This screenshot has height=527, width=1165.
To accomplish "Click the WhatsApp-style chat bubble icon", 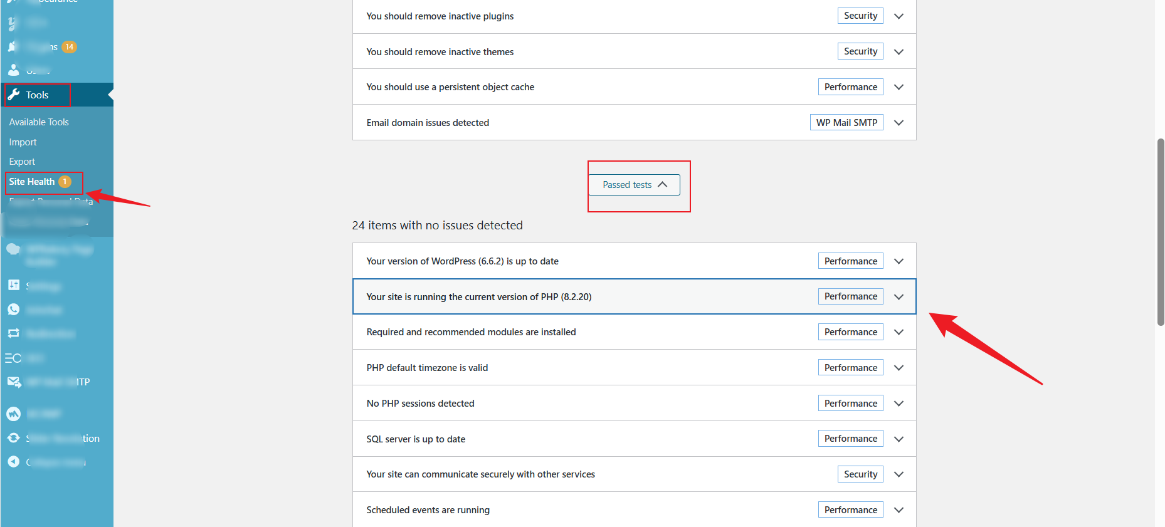I will pyautogui.click(x=13, y=310).
